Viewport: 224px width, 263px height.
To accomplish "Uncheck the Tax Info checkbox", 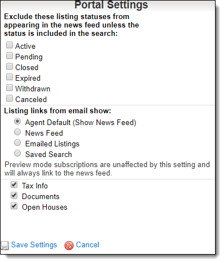I will tap(14, 184).
